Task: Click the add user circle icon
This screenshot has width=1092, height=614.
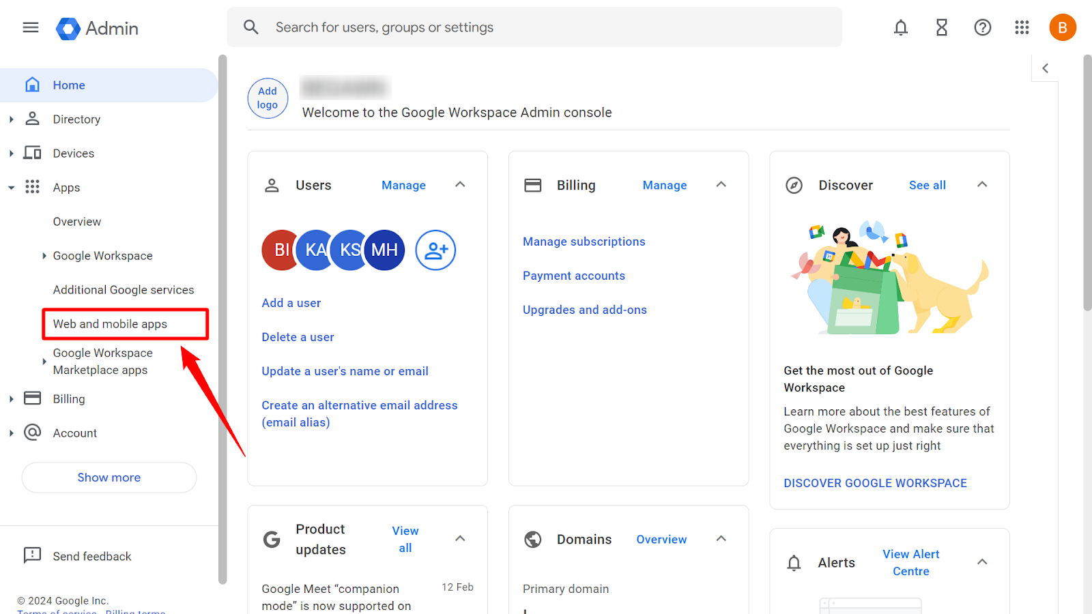Action: (435, 250)
